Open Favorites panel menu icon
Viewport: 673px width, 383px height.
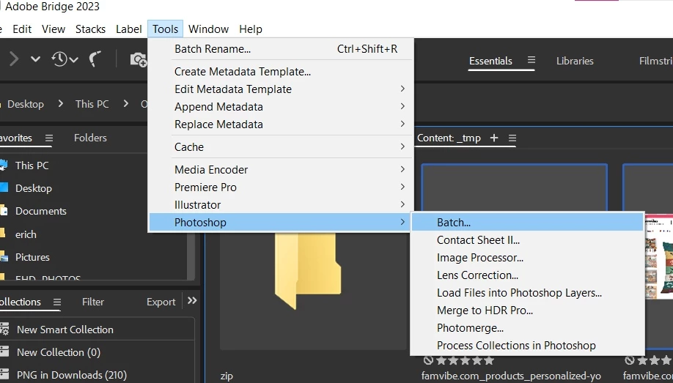tap(49, 138)
